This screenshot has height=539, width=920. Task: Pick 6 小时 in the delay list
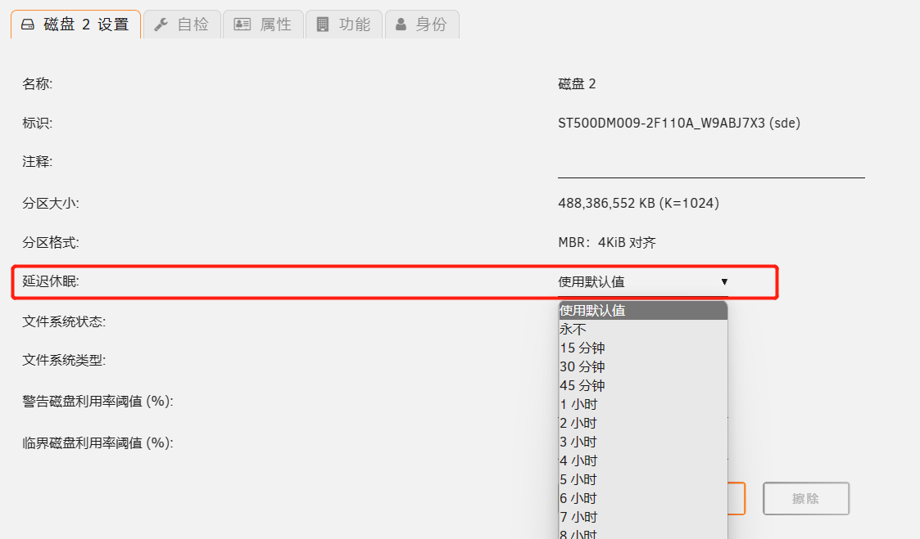pos(578,499)
